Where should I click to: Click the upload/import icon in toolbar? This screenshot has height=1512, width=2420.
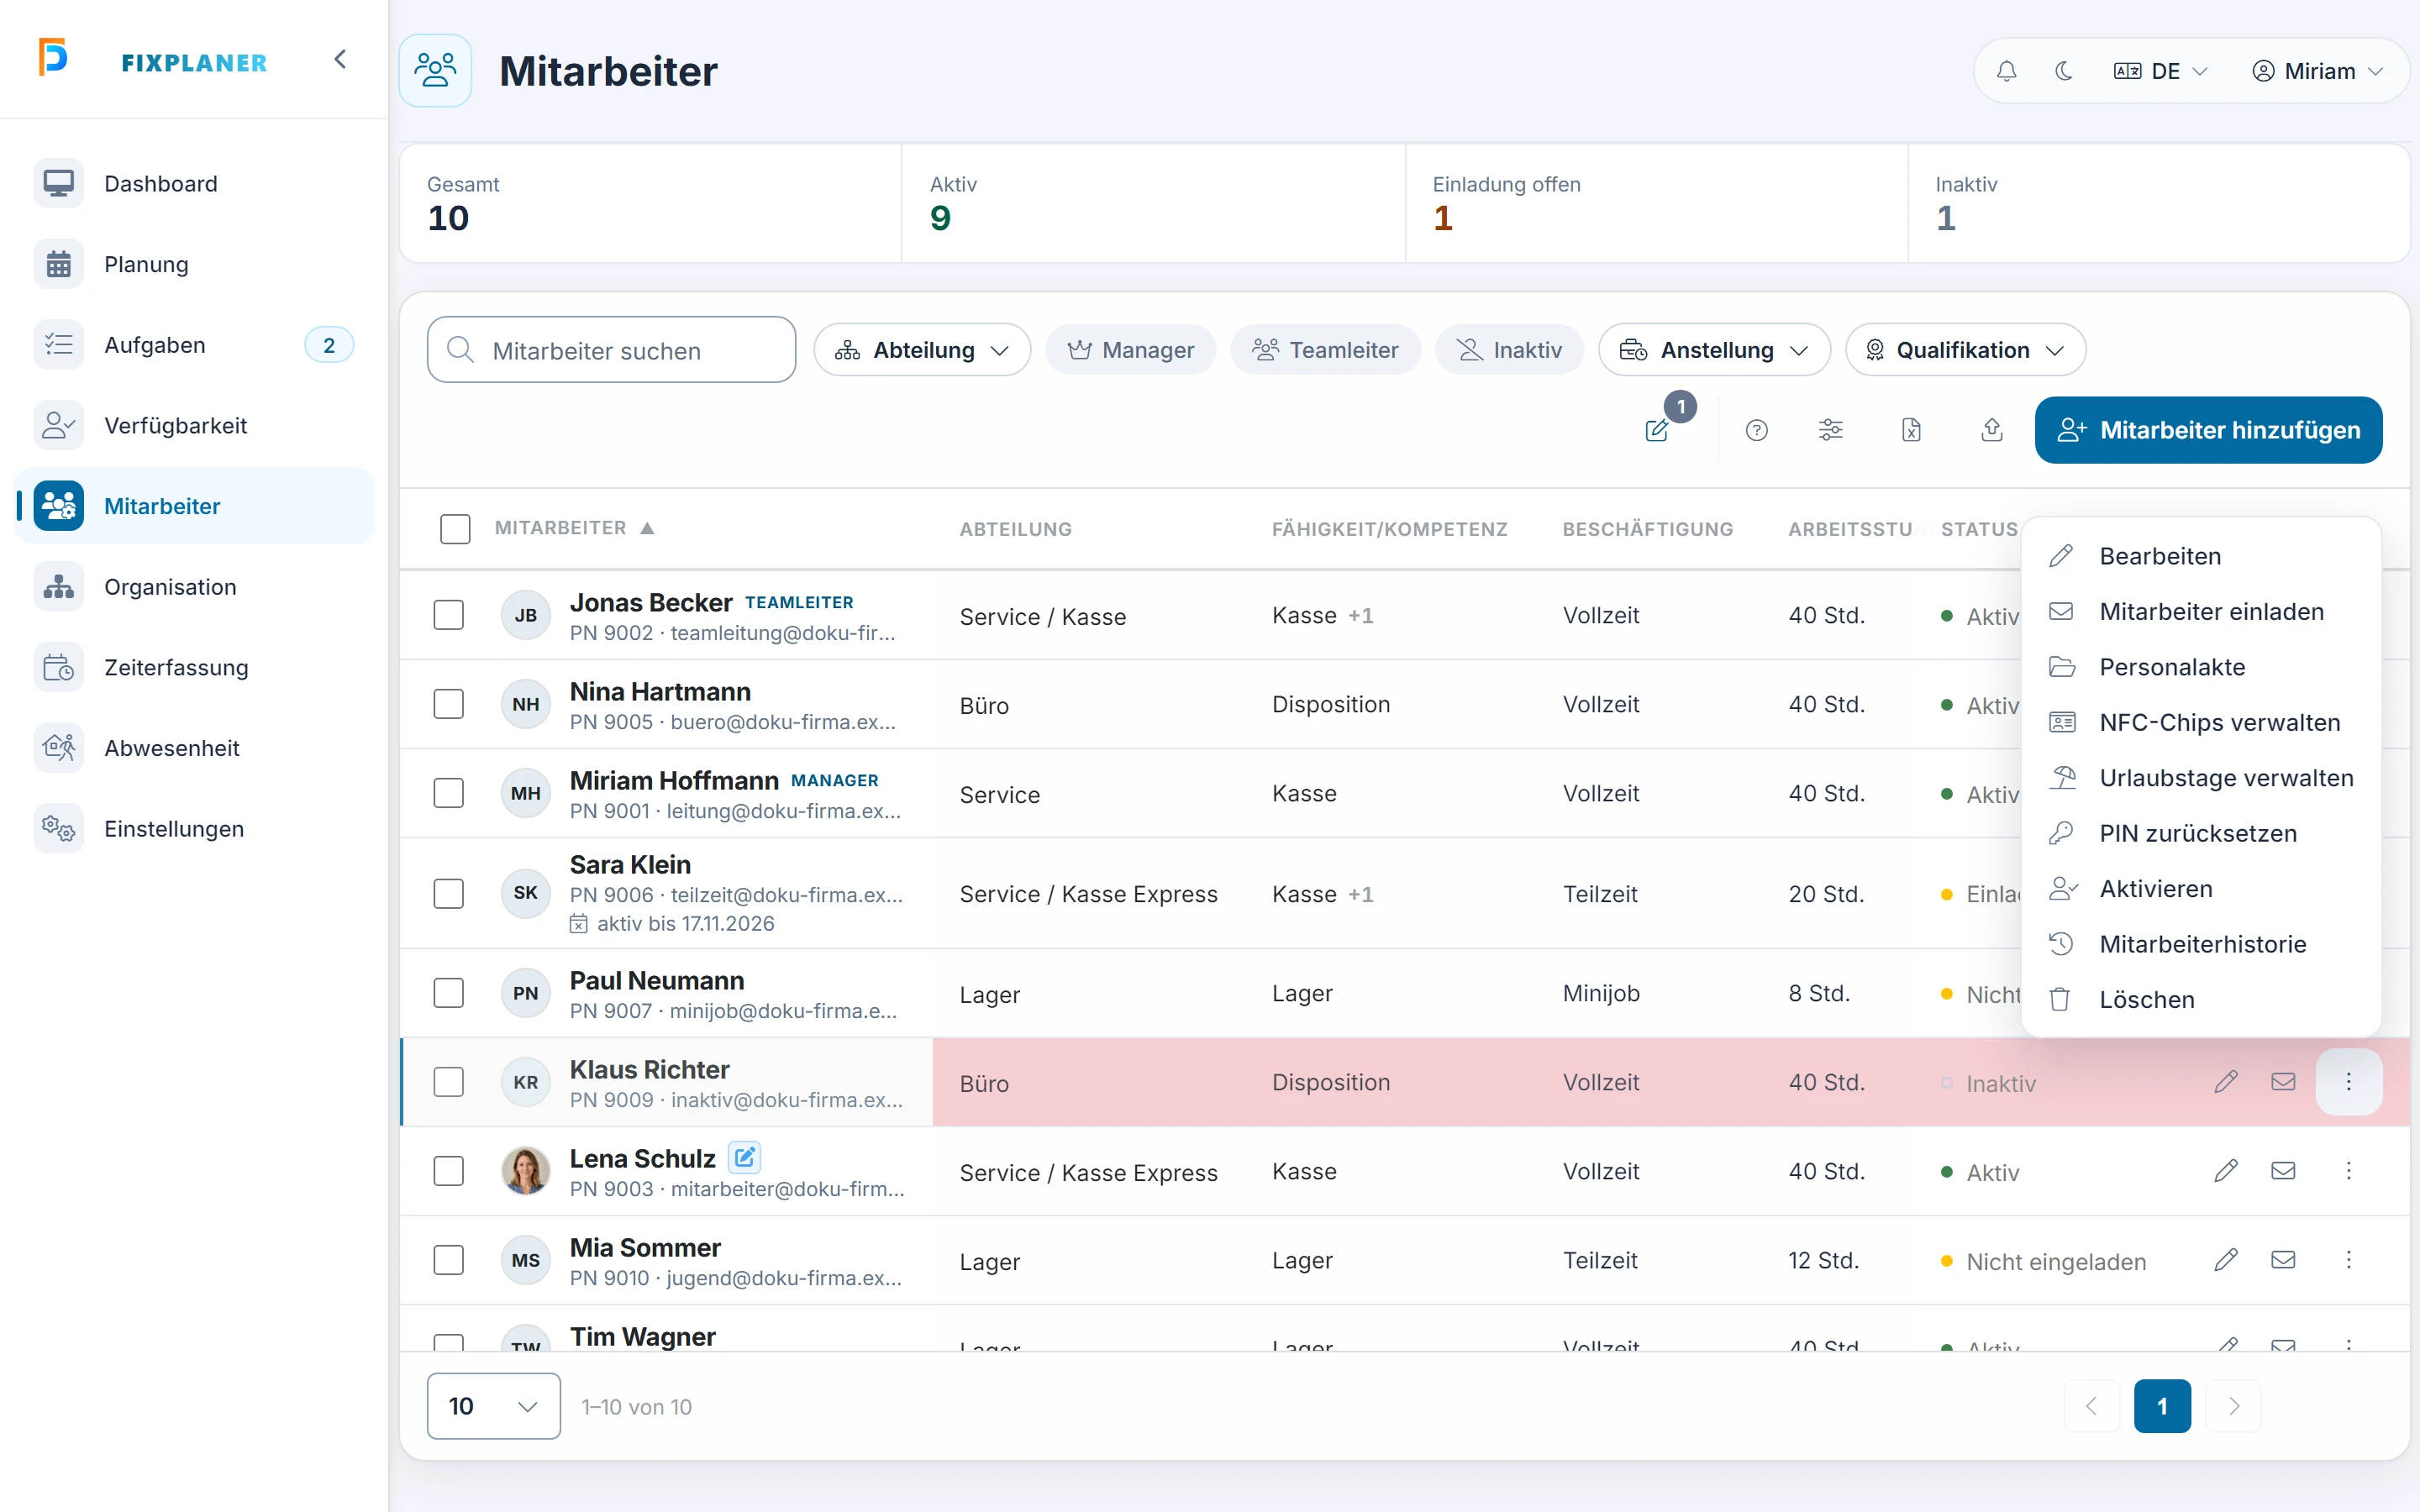pos(1991,430)
